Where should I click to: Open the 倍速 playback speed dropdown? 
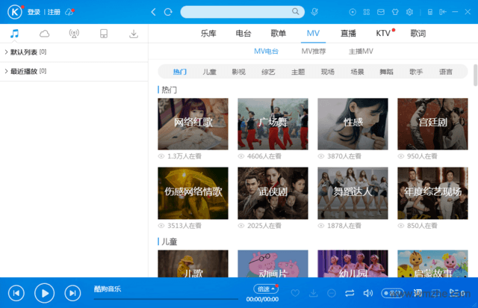coord(266,289)
